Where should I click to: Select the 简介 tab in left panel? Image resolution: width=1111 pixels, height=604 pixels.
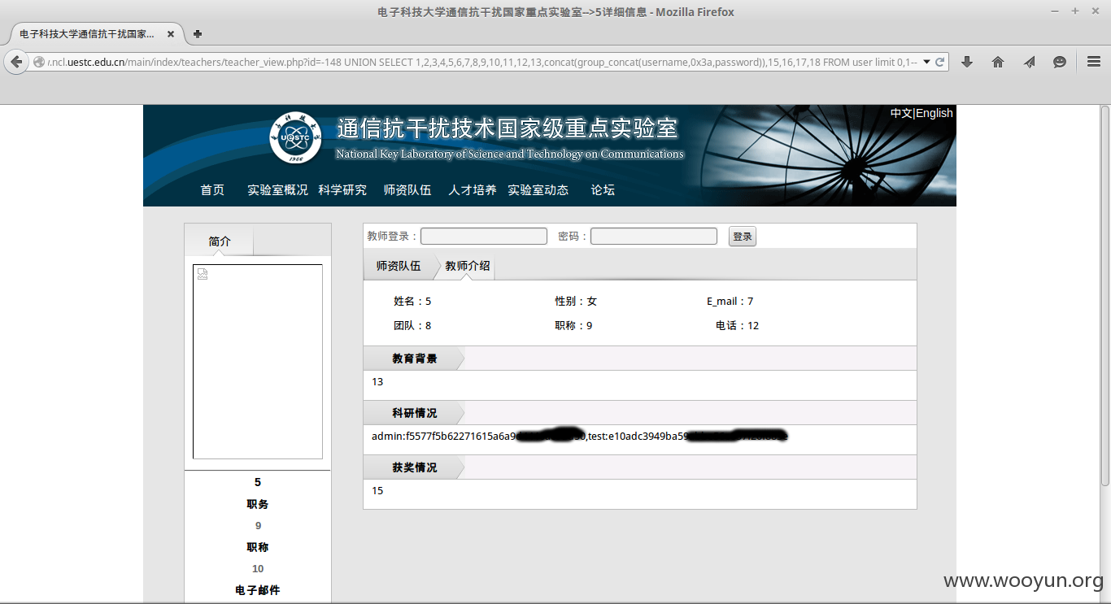coord(220,241)
